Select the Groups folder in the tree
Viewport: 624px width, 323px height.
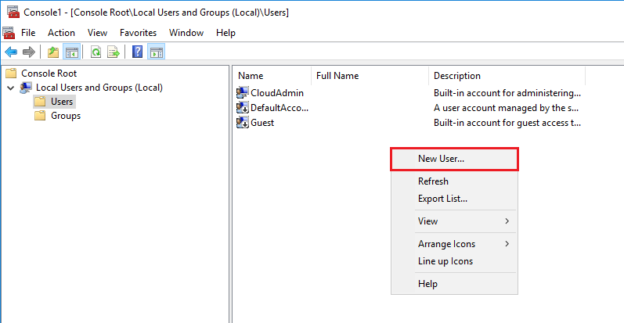[x=65, y=116]
